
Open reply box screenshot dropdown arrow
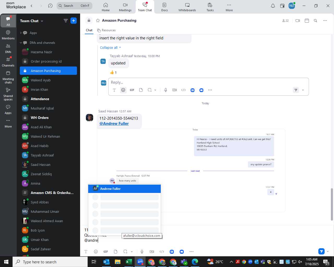coord(155,90)
